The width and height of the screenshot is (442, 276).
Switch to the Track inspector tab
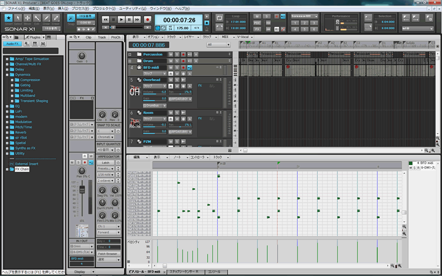coord(102,37)
